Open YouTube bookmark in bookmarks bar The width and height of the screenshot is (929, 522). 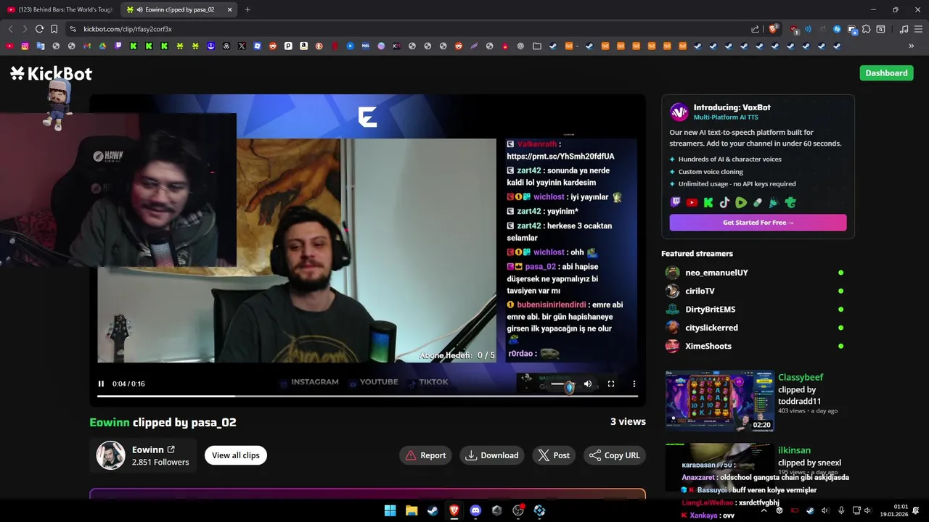(x=9, y=46)
